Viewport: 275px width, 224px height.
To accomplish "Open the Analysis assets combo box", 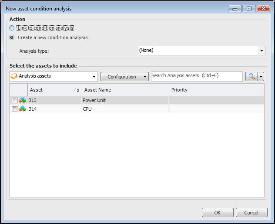I will [x=54, y=76].
